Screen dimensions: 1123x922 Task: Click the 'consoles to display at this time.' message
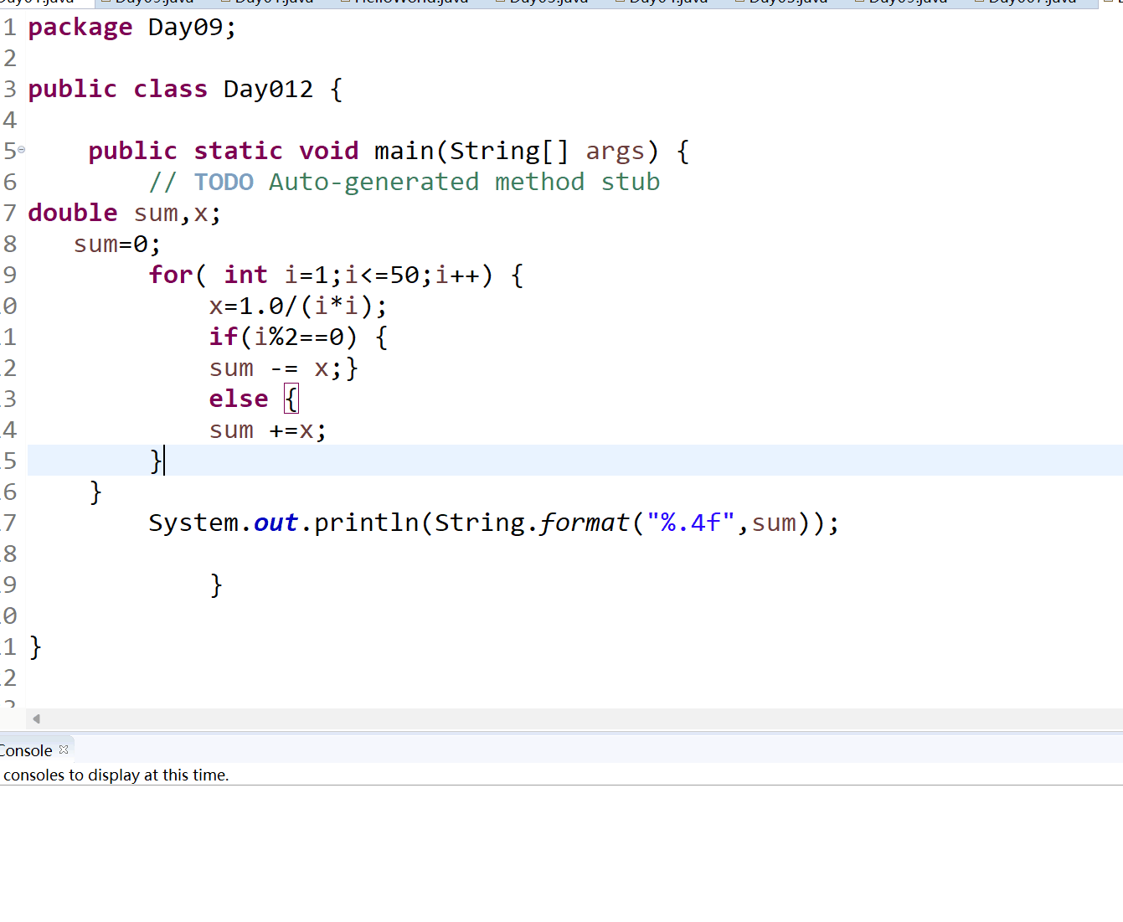116,775
